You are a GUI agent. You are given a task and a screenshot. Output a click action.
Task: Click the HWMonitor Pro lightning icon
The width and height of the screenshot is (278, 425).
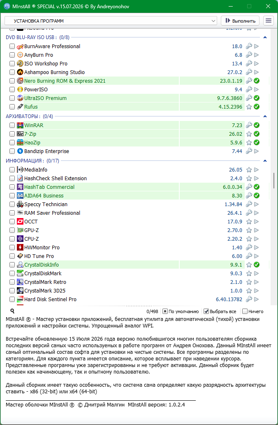(20, 247)
